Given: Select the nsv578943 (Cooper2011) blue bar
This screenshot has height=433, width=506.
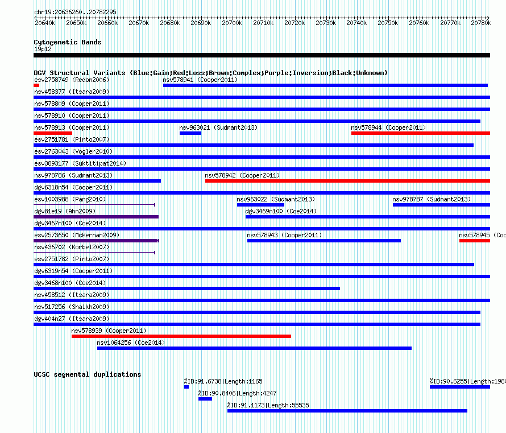Looking at the screenshot, I should pos(324,241).
